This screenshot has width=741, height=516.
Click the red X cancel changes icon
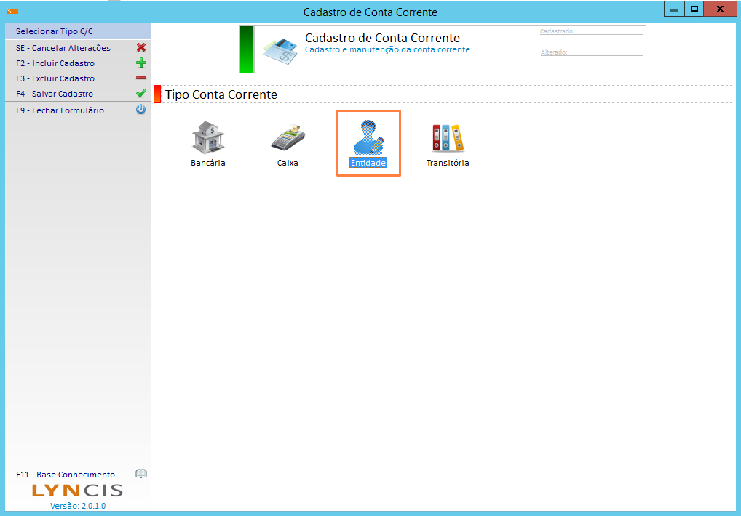141,48
